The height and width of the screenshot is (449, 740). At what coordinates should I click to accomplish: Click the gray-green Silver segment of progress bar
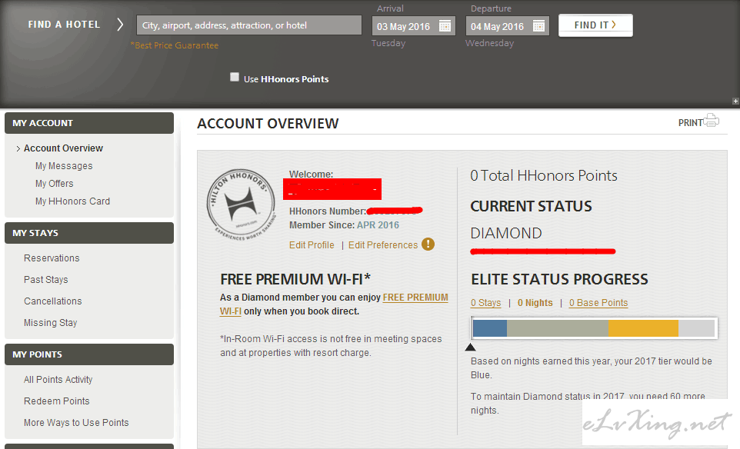(558, 328)
